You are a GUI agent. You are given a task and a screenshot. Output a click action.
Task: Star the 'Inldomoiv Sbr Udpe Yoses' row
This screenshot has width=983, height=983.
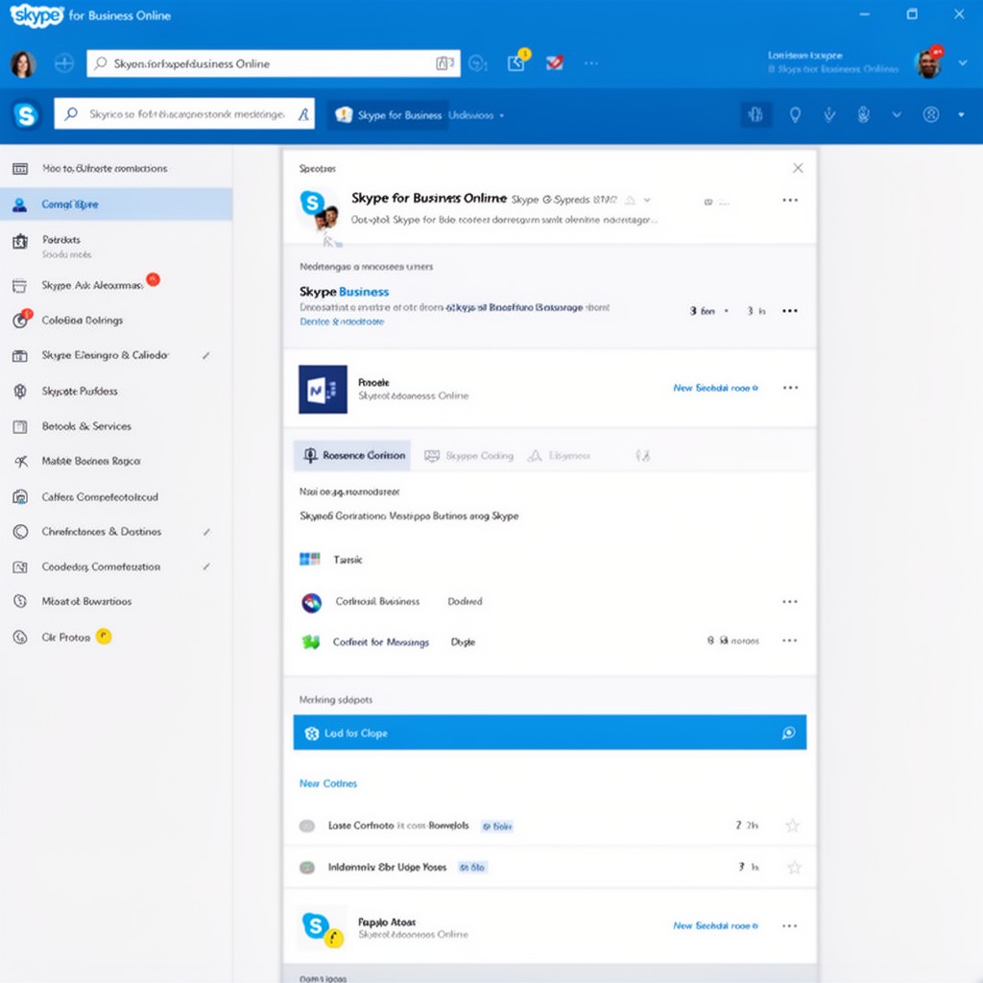point(794,868)
